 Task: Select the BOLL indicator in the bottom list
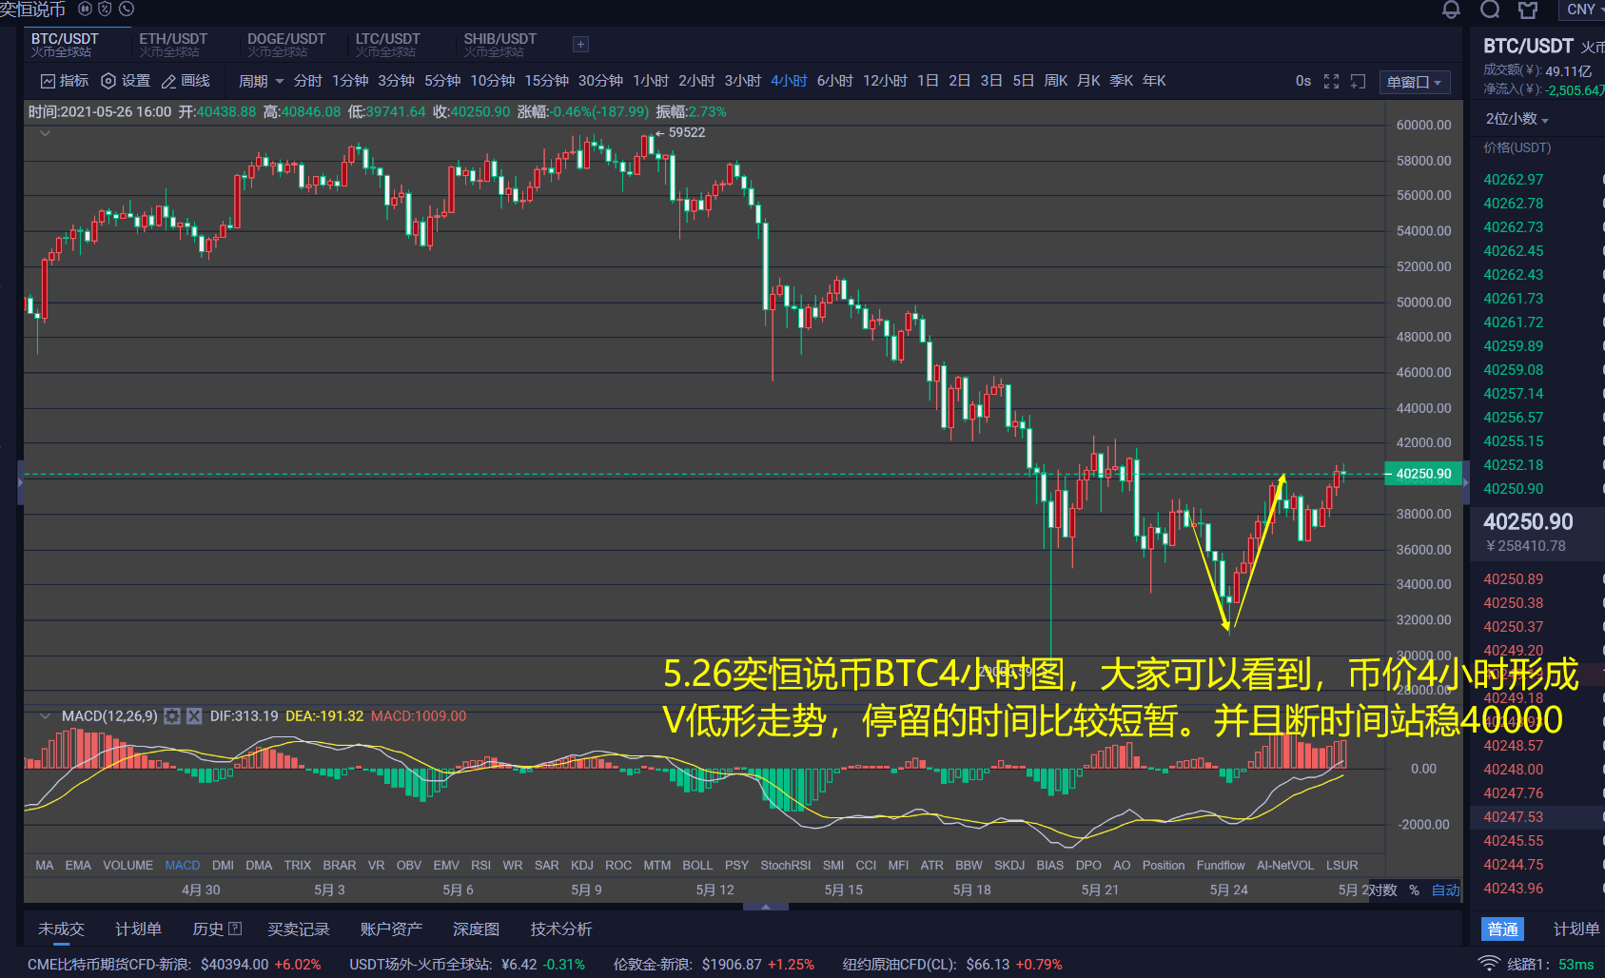697,865
